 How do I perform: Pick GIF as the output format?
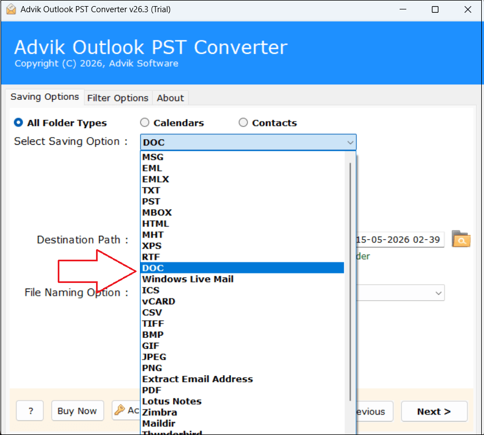coord(243,346)
